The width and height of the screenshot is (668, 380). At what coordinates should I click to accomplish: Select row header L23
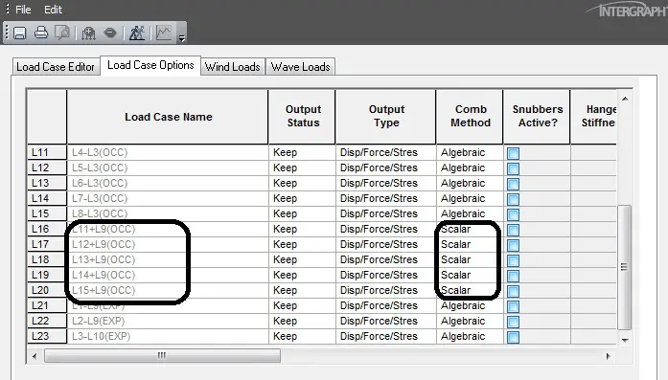tap(47, 336)
